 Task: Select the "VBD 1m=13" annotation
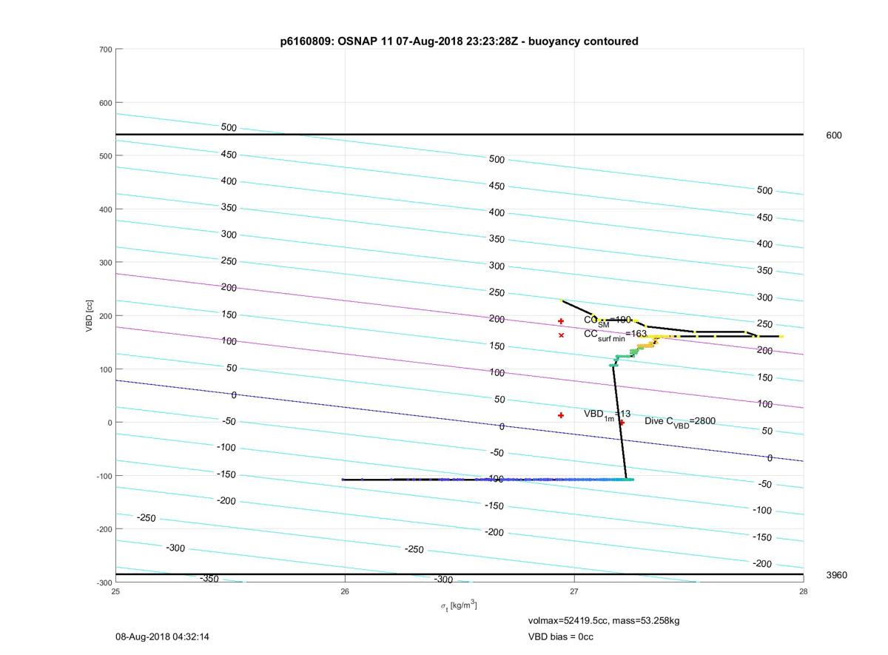pyautogui.click(x=608, y=415)
